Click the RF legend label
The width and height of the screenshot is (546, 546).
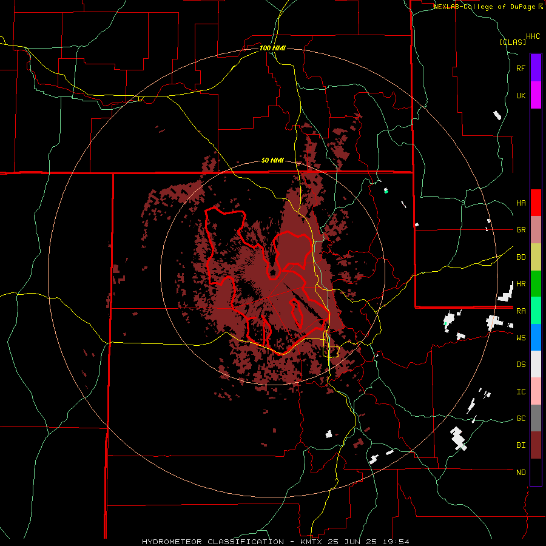click(521, 68)
